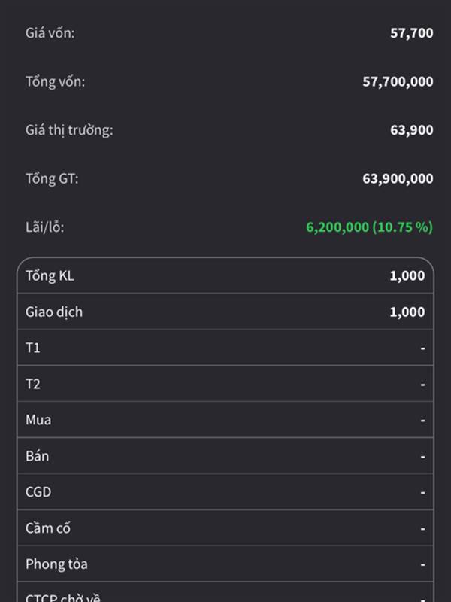Tap the Tổng vốn value 57,700,000
This screenshot has height=602, width=451.
[398, 81]
